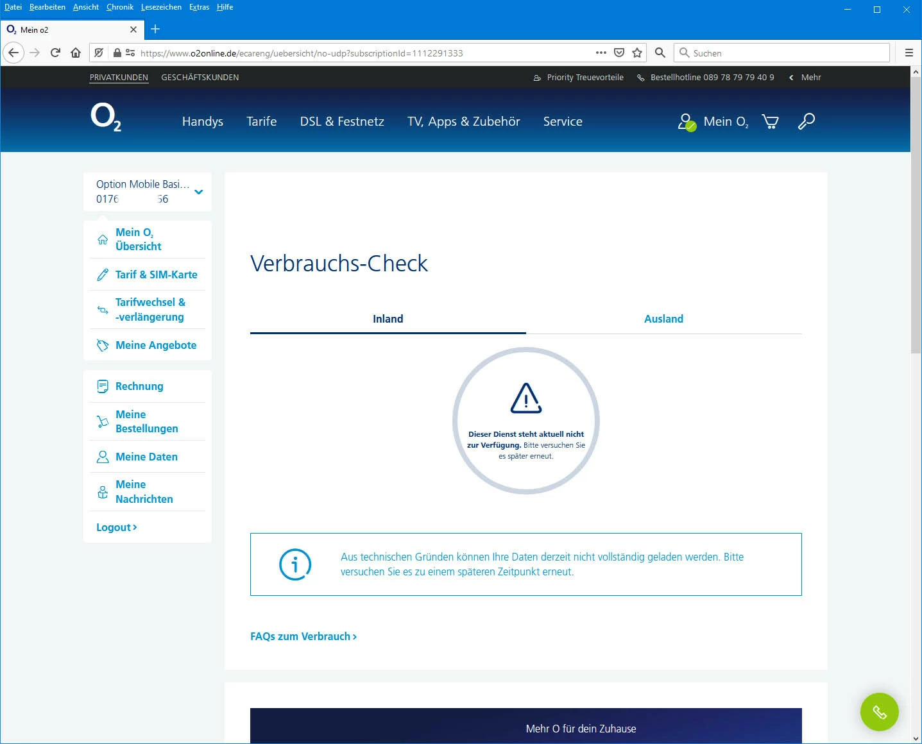Click the invoice icon beside Rechnung
This screenshot has width=922, height=744.
tap(103, 386)
